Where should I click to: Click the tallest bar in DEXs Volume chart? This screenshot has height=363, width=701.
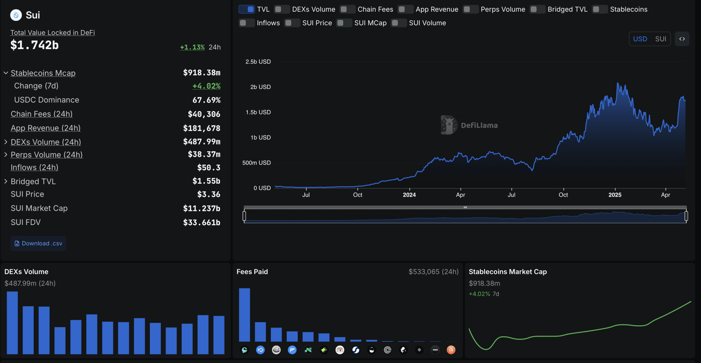point(12,322)
